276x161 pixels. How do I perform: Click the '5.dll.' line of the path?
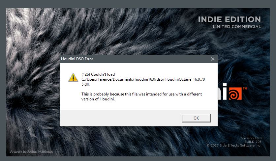85,84
